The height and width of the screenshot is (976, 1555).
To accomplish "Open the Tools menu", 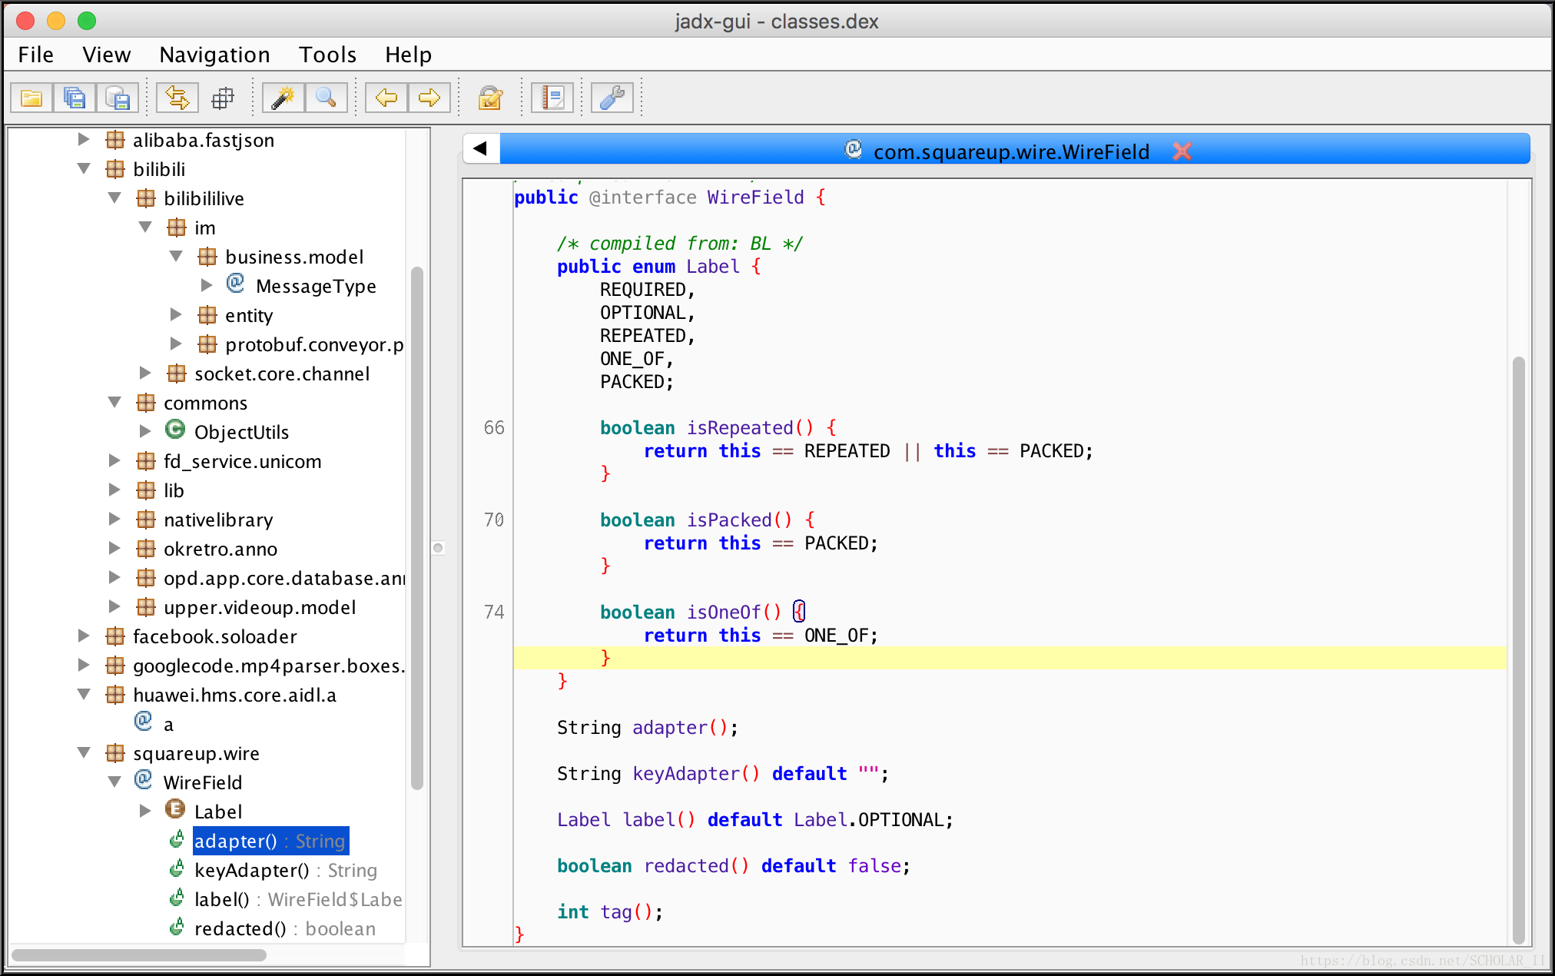I will (x=327, y=55).
